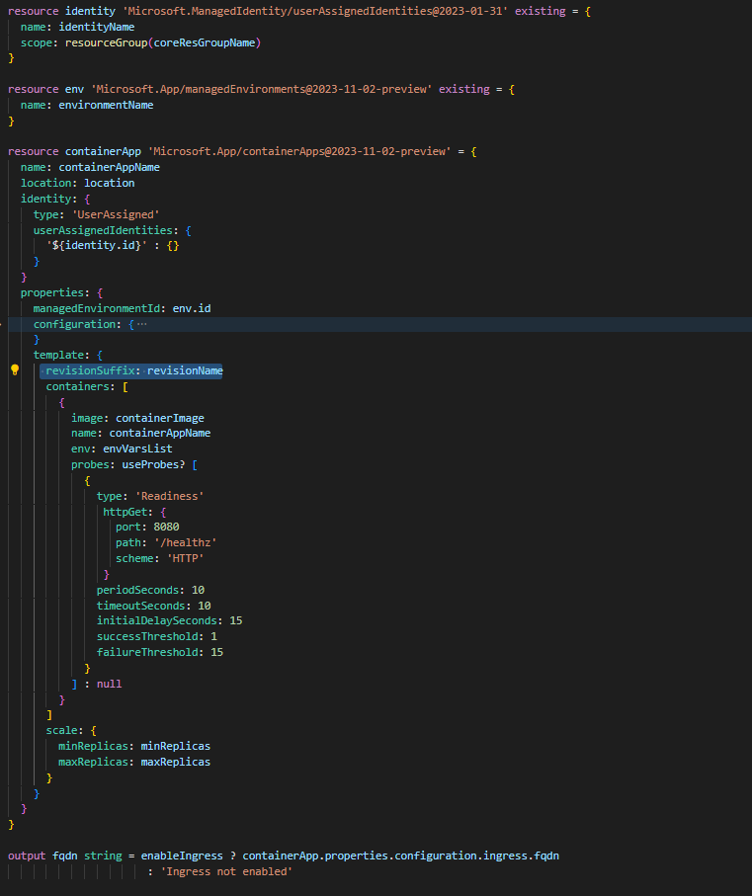This screenshot has width=752, height=896.
Task: Click the 'enableIngress' identifier
Action: [182, 856]
